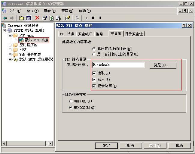This screenshot has height=154, width=195.
Task: Click the FTP 站点 folder icon
Action: pos(15,35)
